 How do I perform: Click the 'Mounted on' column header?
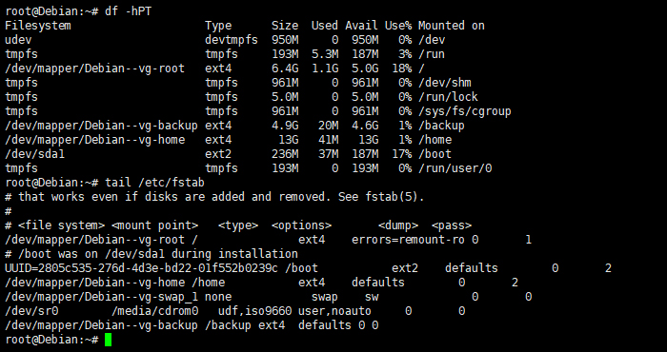pyautogui.click(x=452, y=26)
